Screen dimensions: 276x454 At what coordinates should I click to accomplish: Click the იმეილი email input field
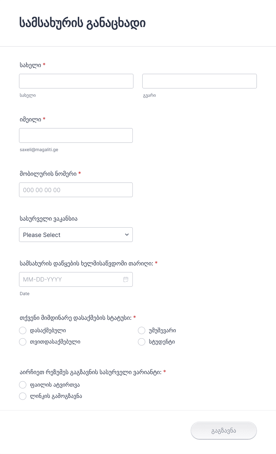(x=76, y=135)
